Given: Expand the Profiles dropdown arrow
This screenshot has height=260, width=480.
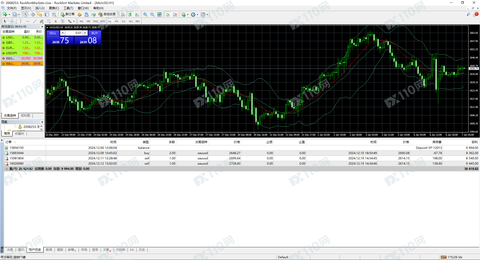Looking at the screenshot, I should 19,14.
